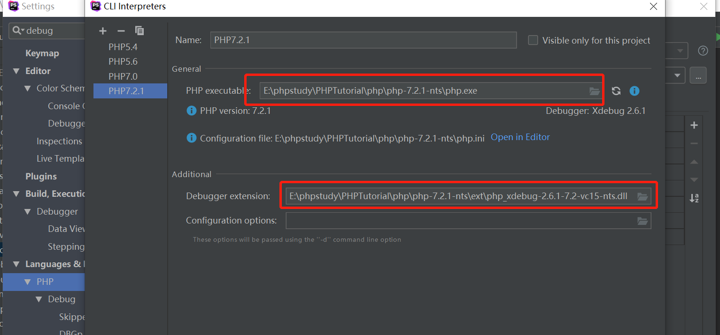This screenshot has width=720, height=335.
Task: Select Console item under Color Scheme
Action: [x=66, y=106]
